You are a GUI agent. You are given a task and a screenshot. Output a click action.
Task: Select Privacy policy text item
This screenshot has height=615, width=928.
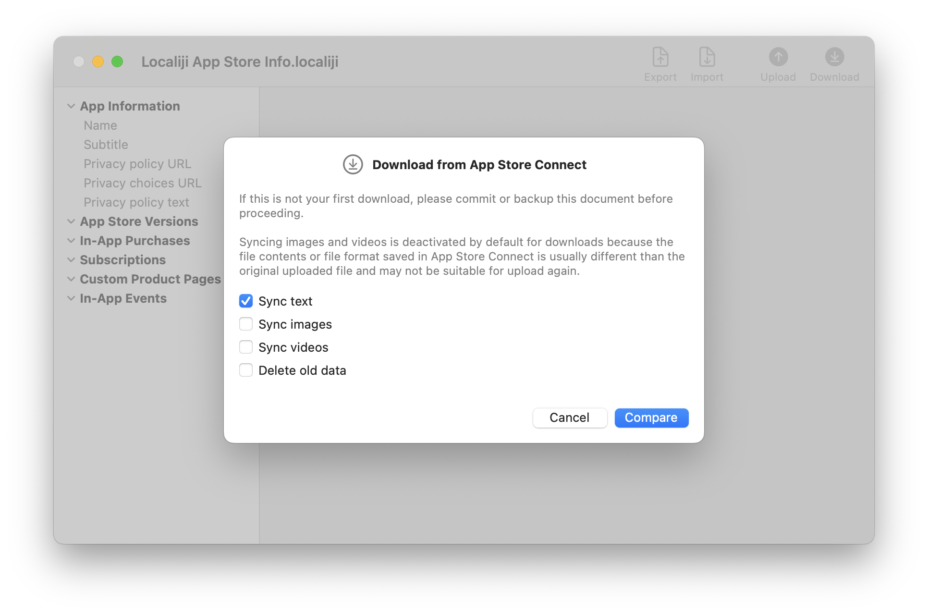point(136,202)
